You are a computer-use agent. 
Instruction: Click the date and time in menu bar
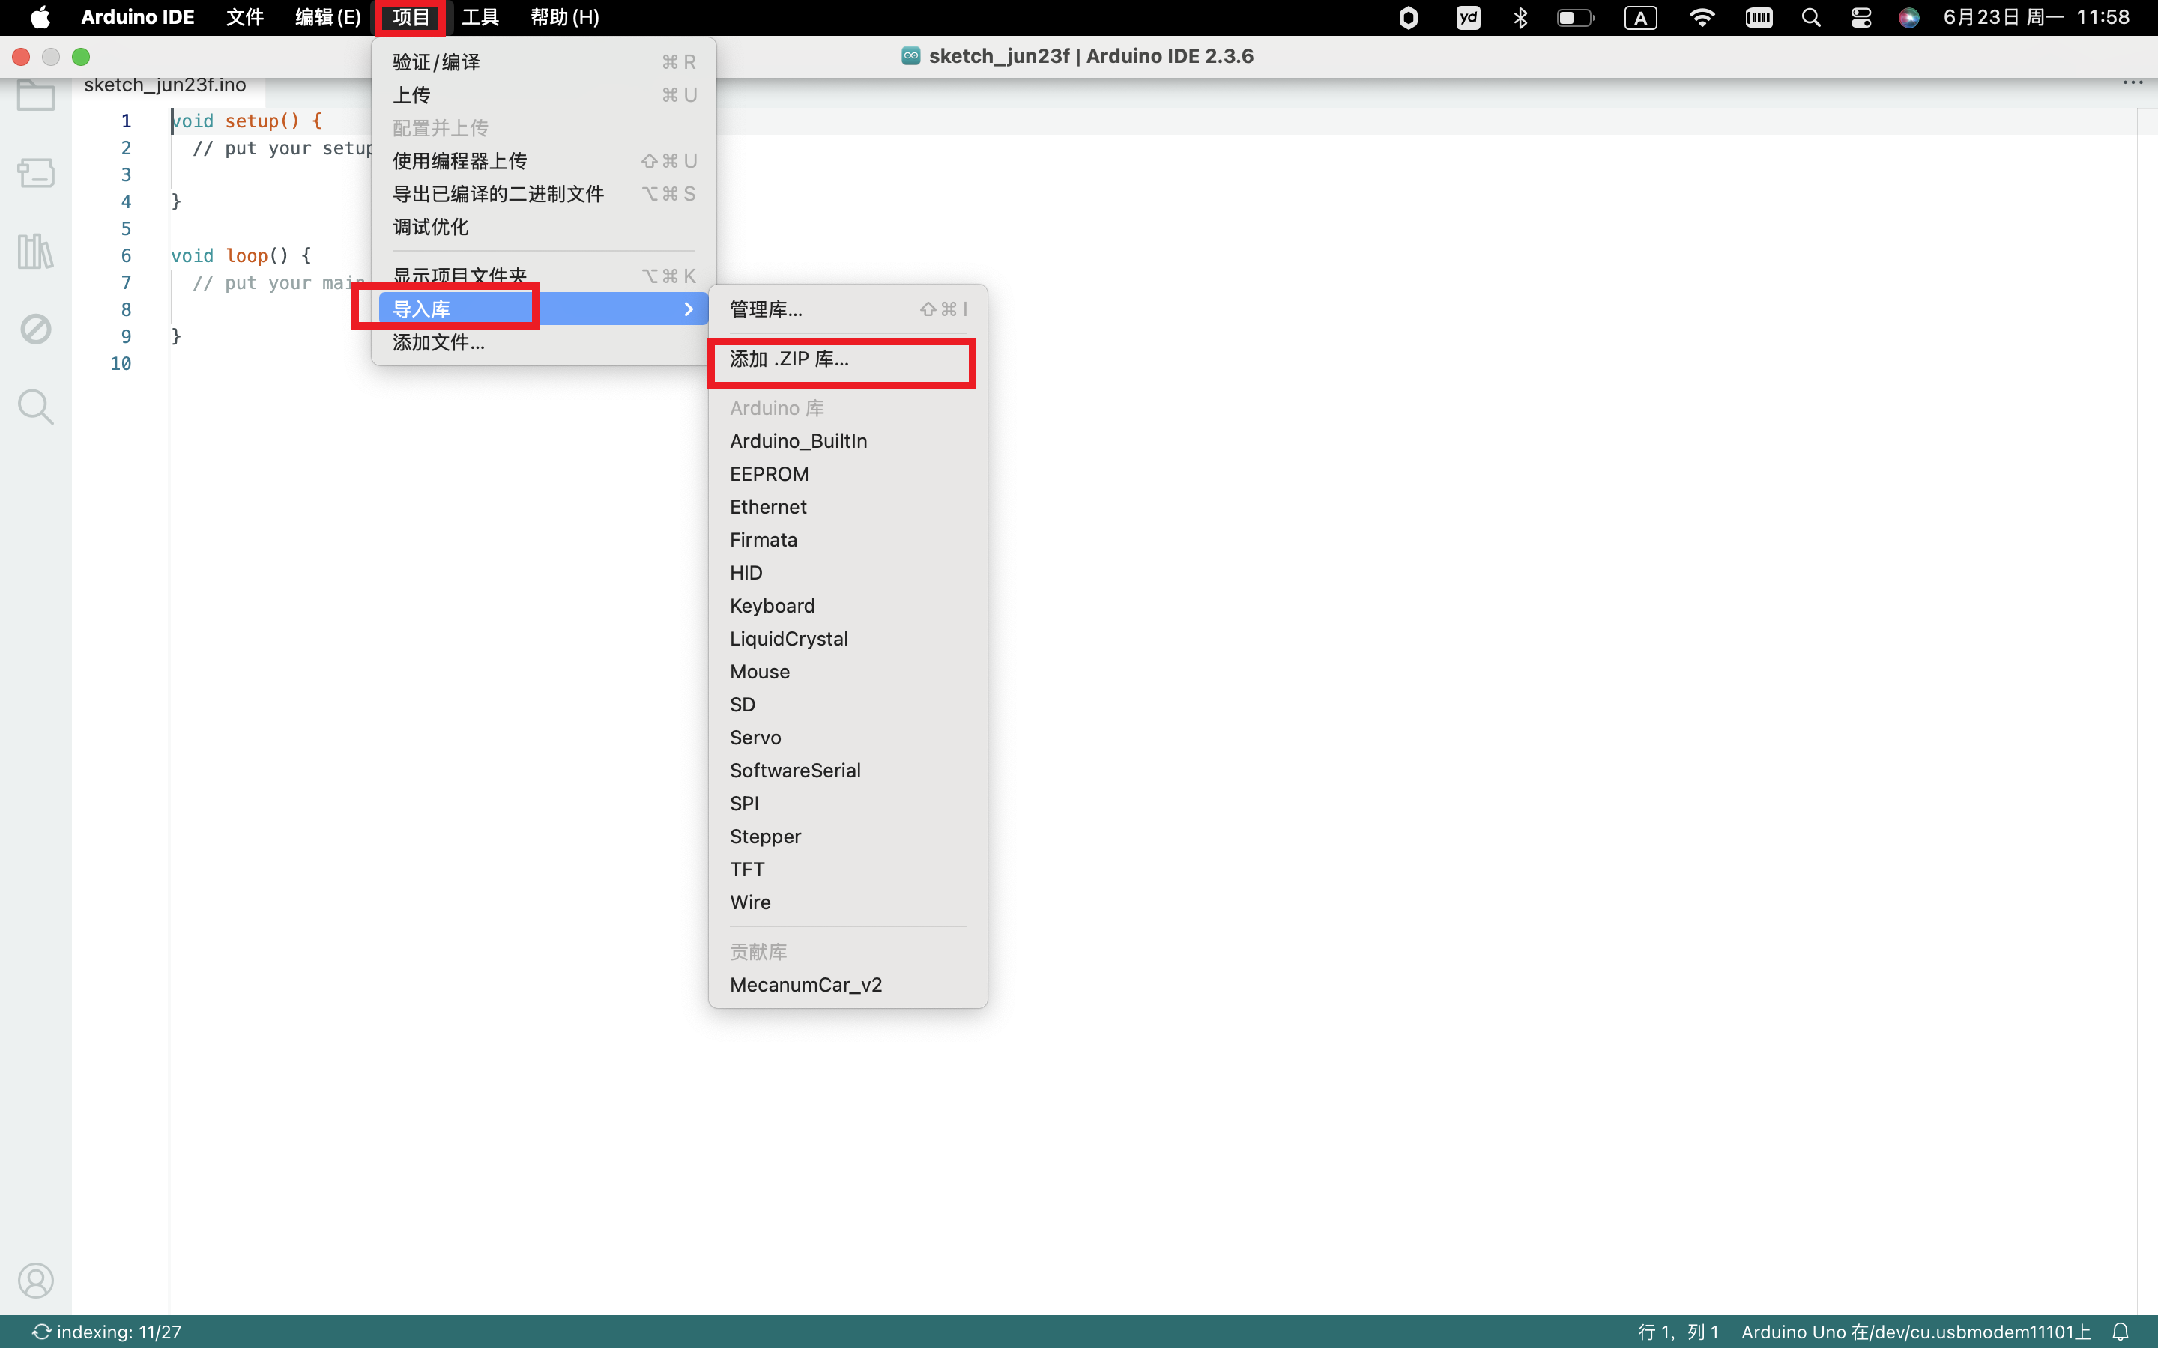(x=2036, y=18)
